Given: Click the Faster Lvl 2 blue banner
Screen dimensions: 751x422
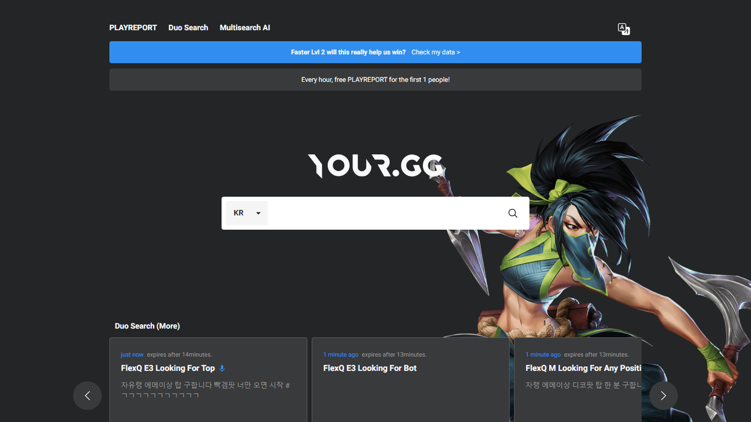Looking at the screenshot, I should (x=375, y=52).
